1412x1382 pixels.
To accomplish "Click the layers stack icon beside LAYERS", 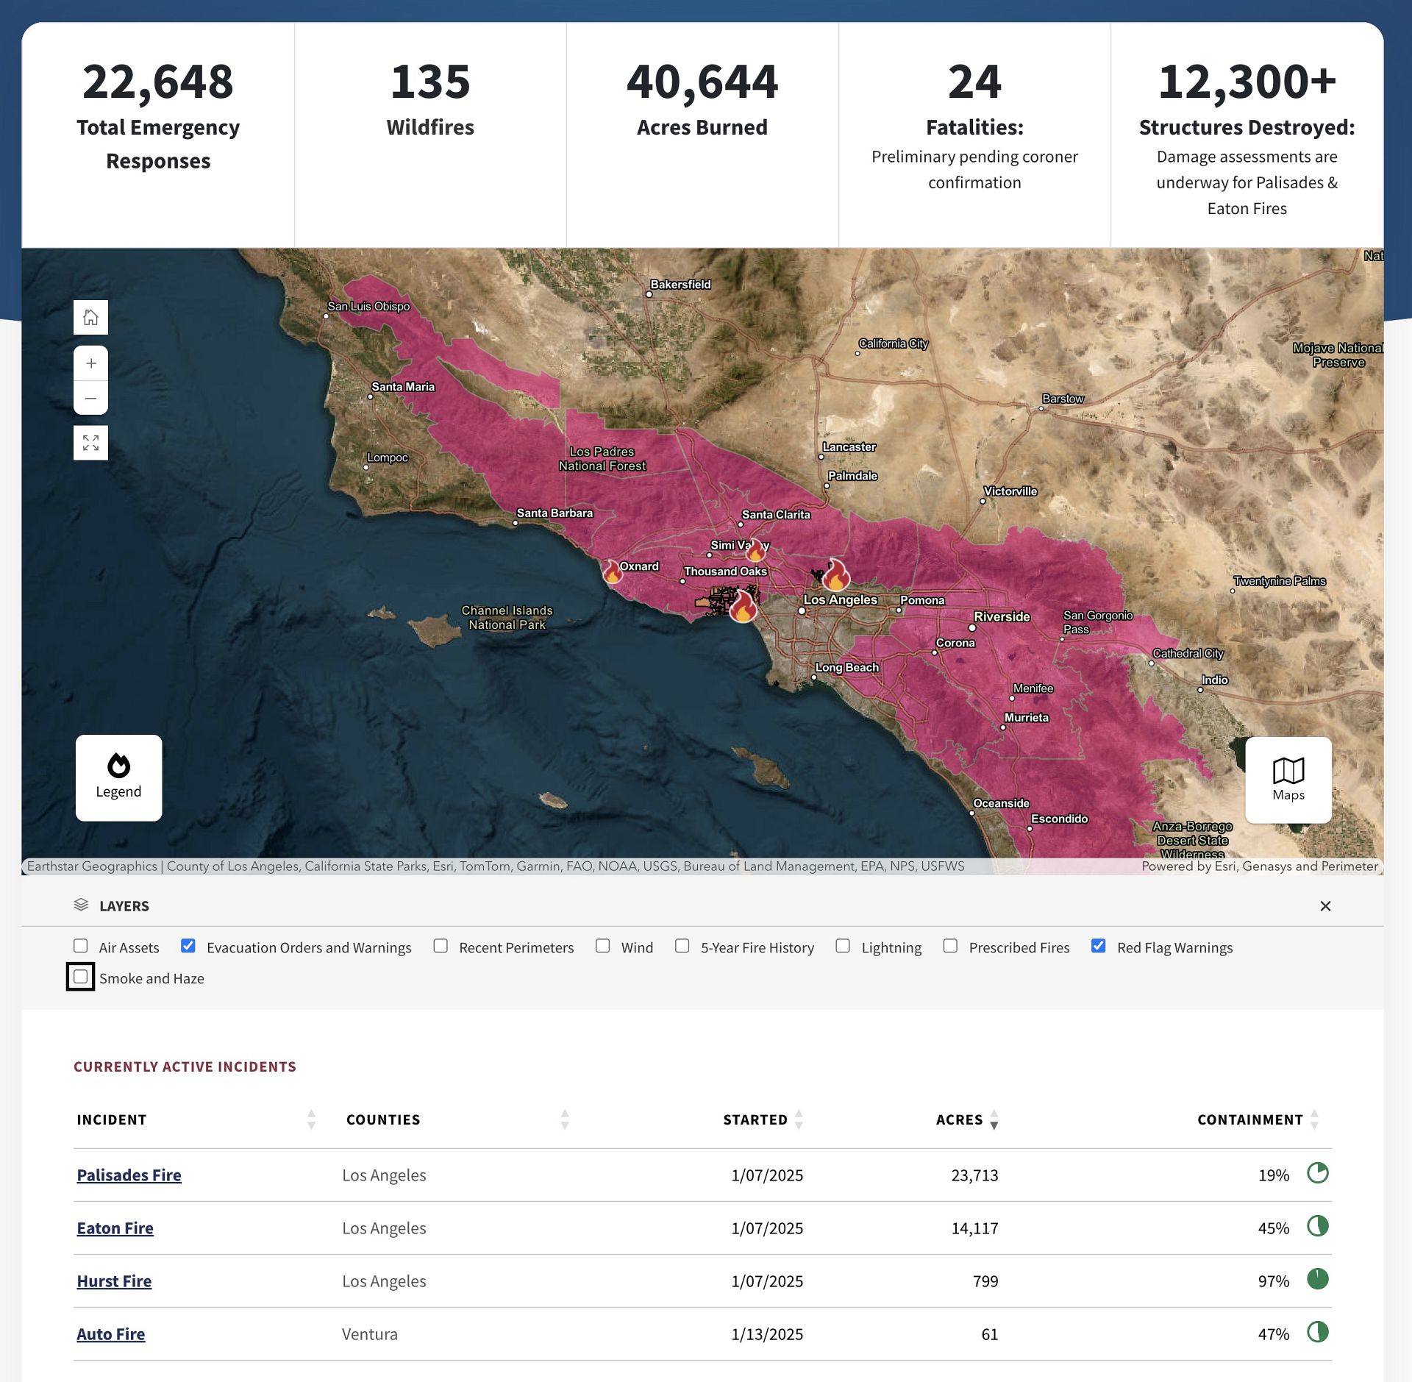I will 81,905.
